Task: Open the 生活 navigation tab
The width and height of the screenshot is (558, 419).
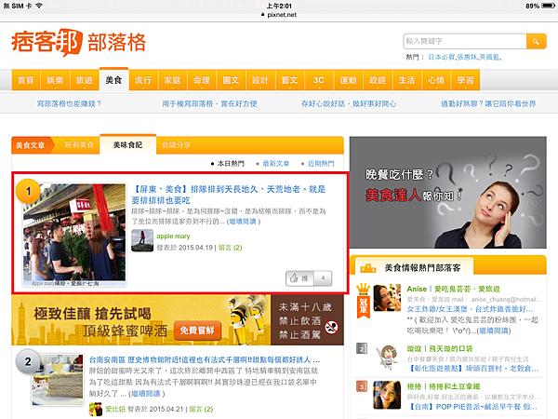Action: click(x=406, y=80)
